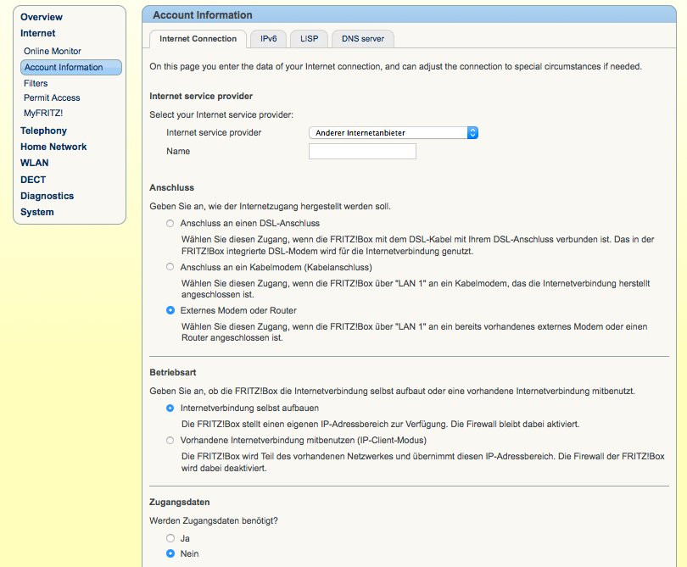The height and width of the screenshot is (567, 687).
Task: Expand the WLAN menu section
Action: (x=34, y=163)
